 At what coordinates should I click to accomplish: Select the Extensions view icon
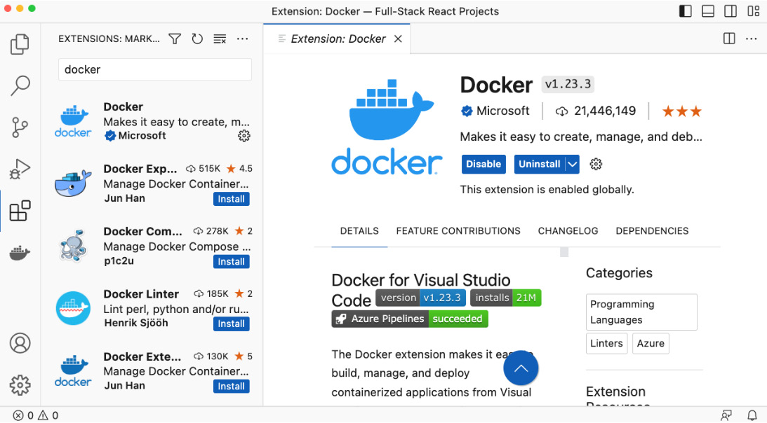pos(20,211)
